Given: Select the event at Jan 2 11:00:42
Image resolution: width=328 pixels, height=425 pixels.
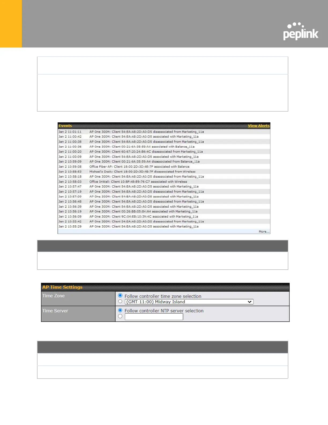Looking at the screenshot, I should point(164,137).
